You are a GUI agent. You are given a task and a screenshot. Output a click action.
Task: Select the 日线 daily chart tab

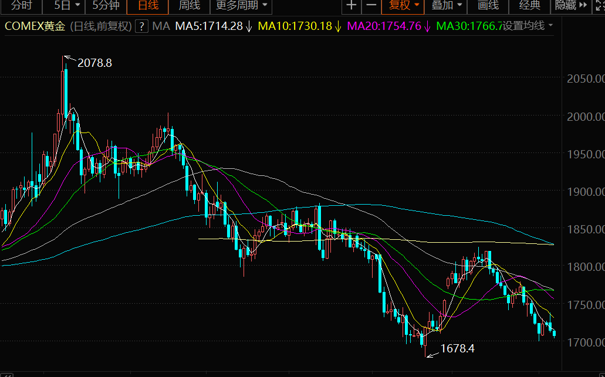[147, 6]
